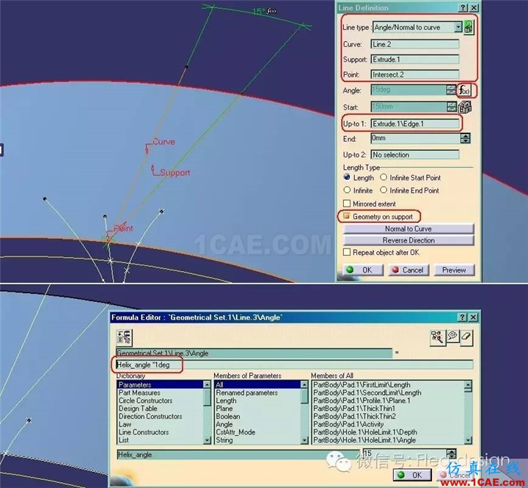528x488 pixels.
Task: Click the wizard icon in Formula Editor toolbar
Action: pyautogui.click(x=437, y=337)
